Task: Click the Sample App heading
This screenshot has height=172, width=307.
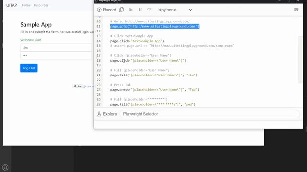Action: click(36, 25)
